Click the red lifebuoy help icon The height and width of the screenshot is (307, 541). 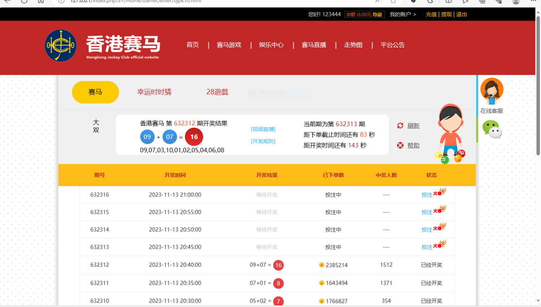pos(400,146)
